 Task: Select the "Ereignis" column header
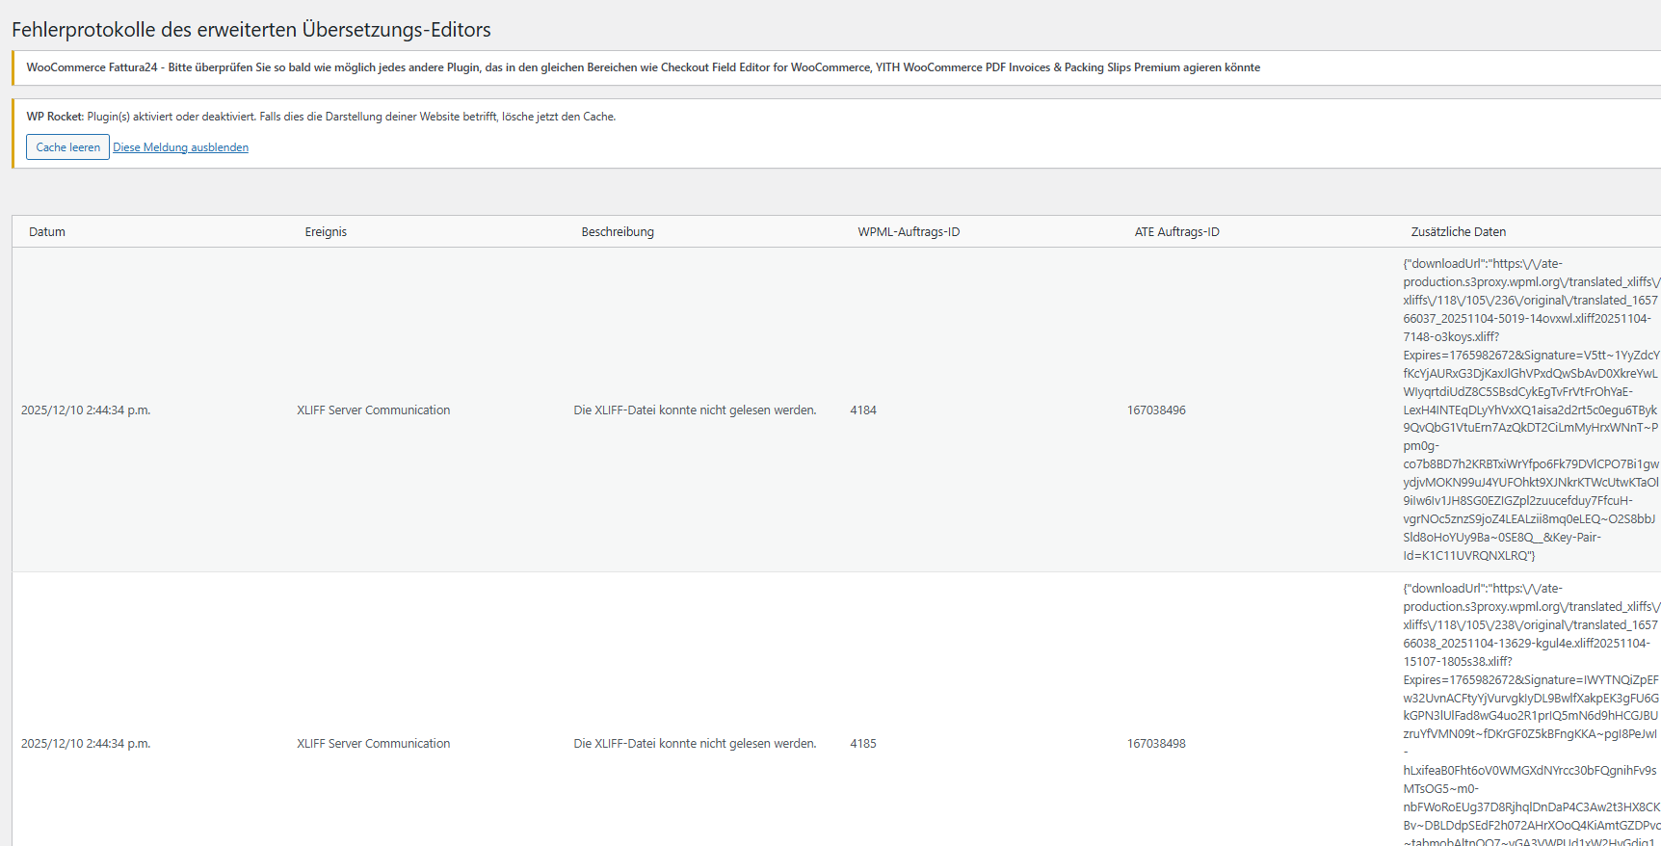326,232
